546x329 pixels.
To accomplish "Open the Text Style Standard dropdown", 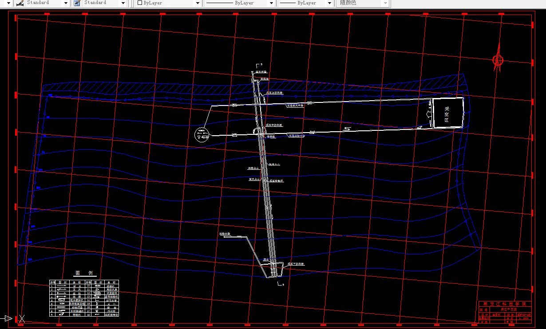I will coord(66,3).
